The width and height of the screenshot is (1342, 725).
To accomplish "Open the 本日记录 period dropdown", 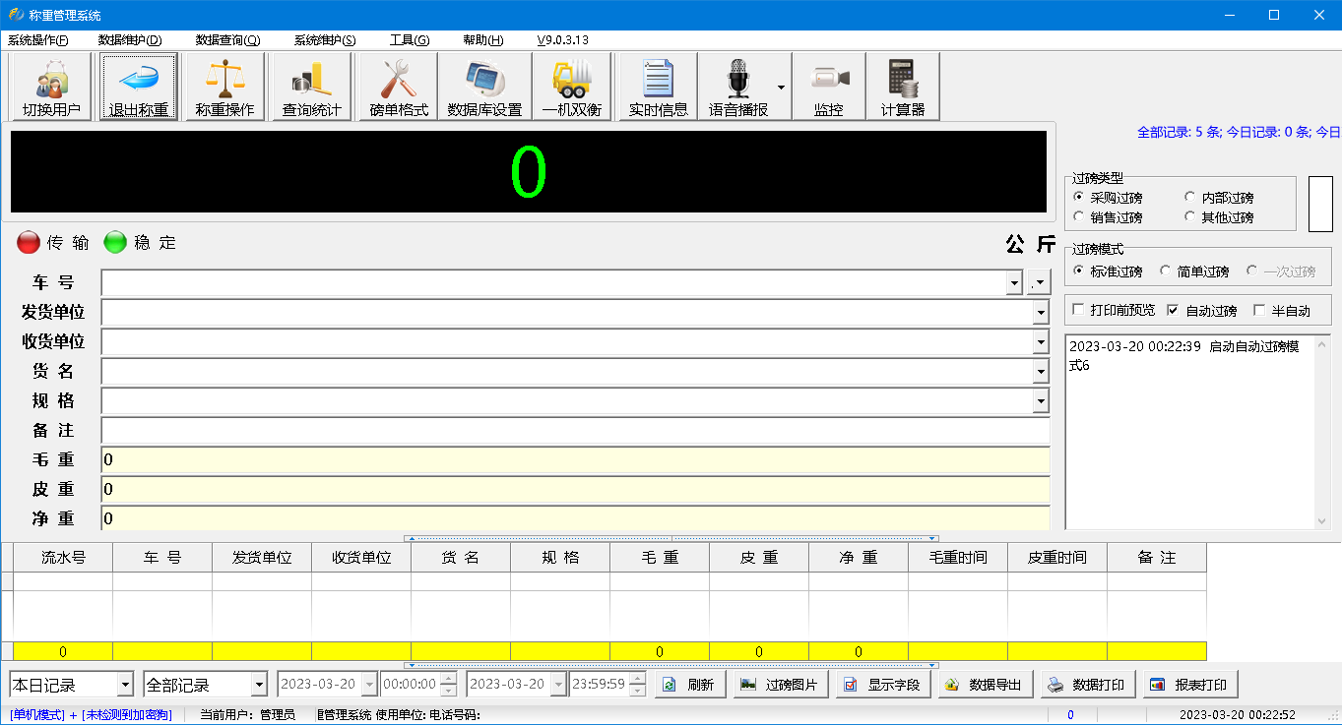I will (x=125, y=685).
